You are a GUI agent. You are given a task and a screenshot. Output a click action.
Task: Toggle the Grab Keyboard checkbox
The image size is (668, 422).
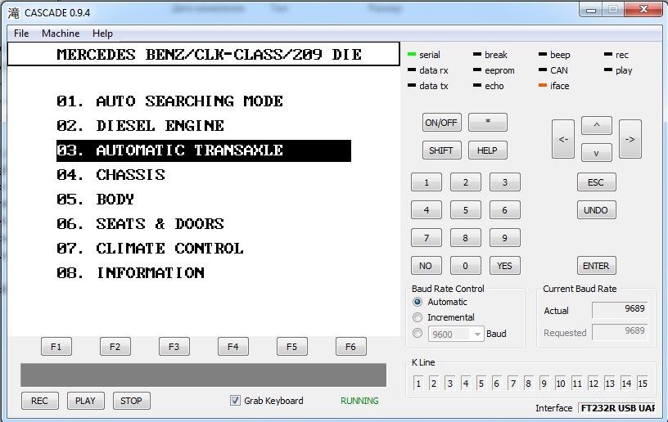(235, 400)
